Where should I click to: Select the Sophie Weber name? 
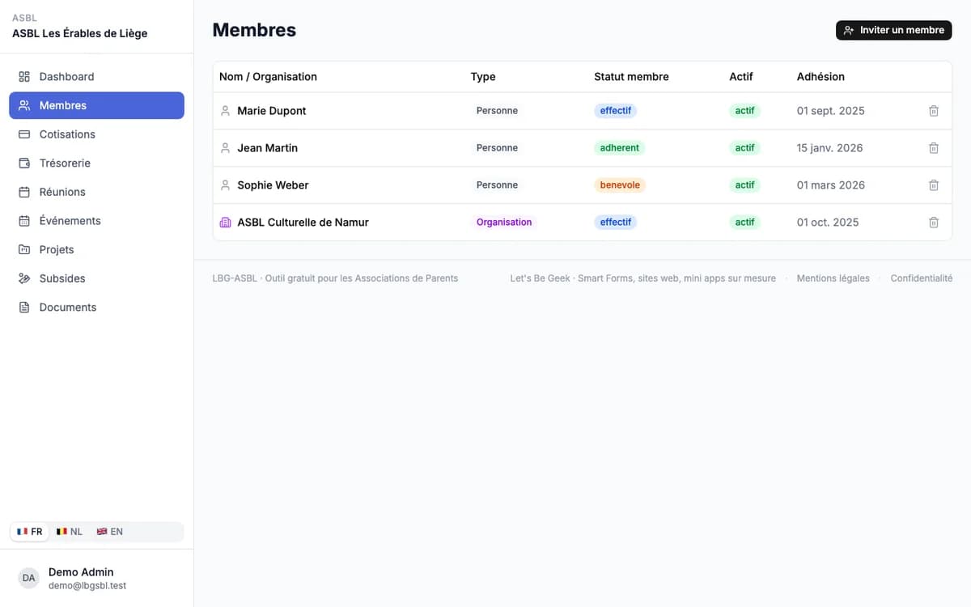coord(273,185)
